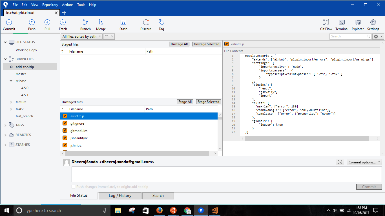Click the Commit toolbar icon

pos(9,22)
